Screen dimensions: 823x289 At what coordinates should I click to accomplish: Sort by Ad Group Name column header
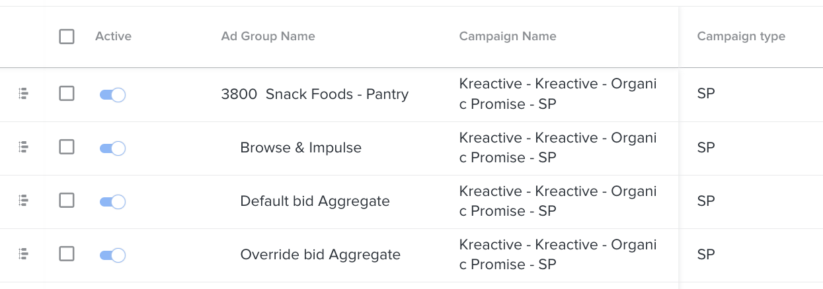coord(268,36)
